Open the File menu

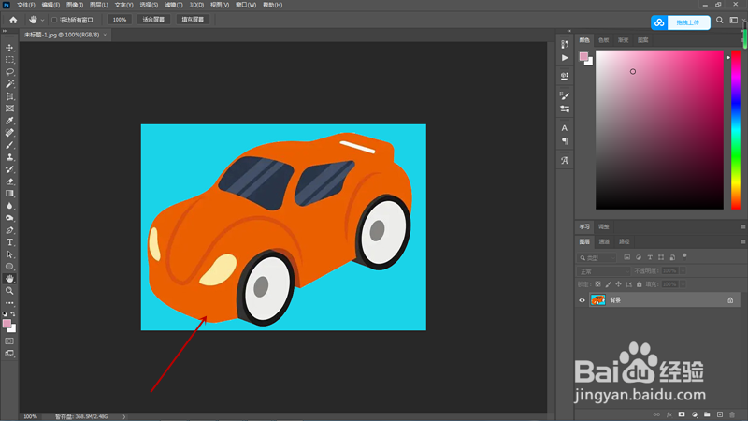[26, 5]
